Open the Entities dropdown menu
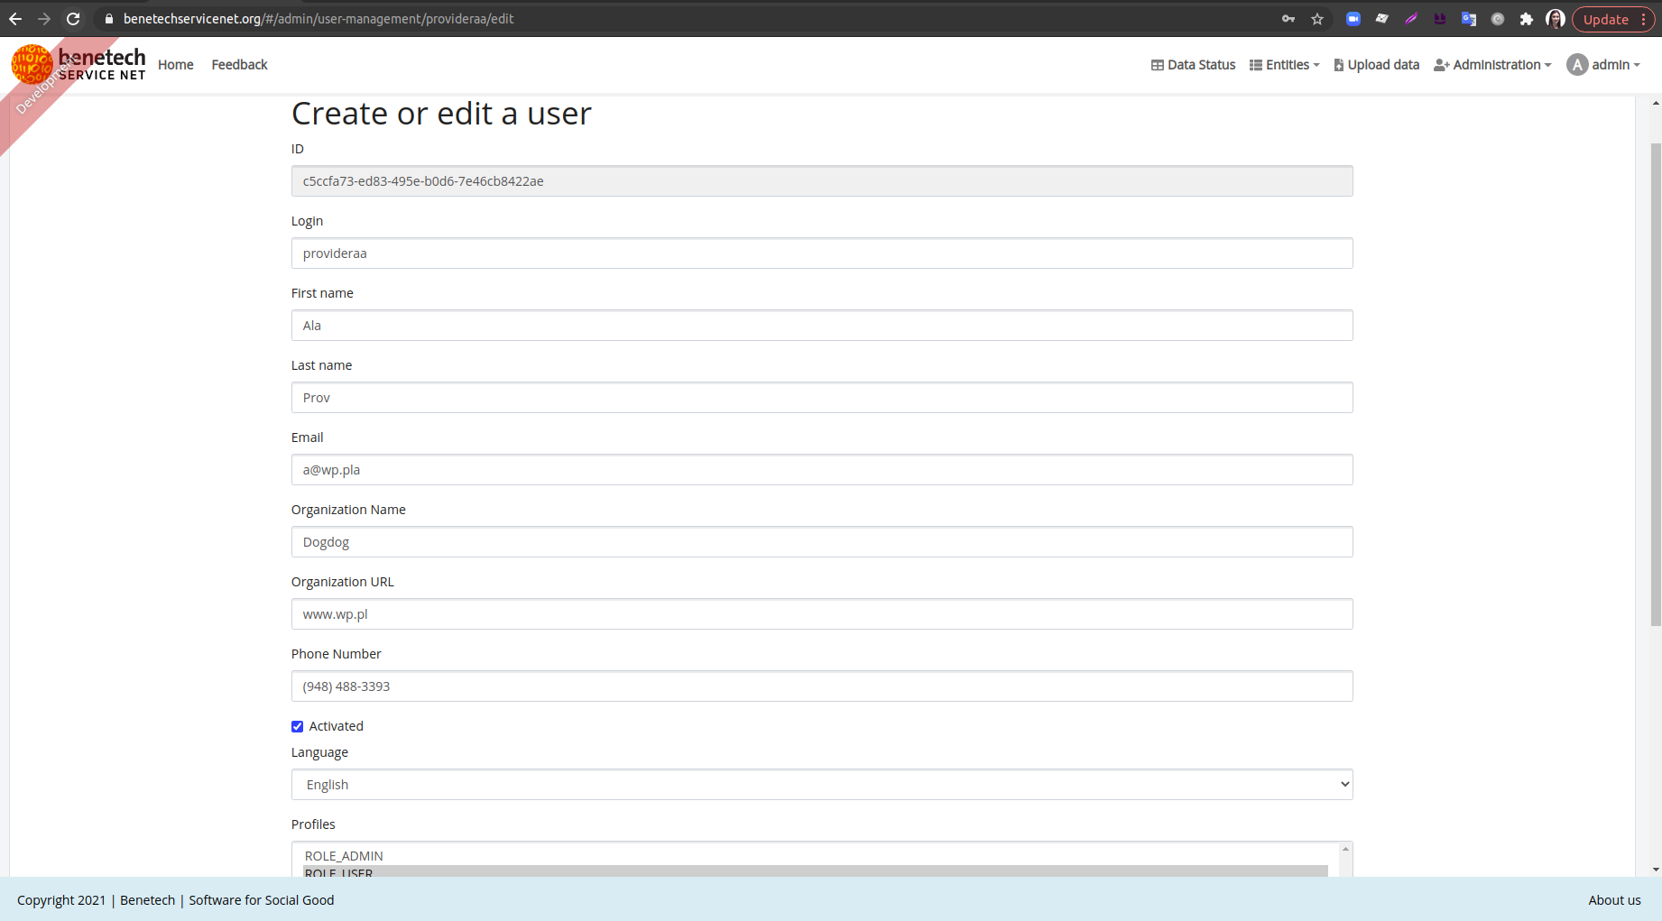 1284,64
